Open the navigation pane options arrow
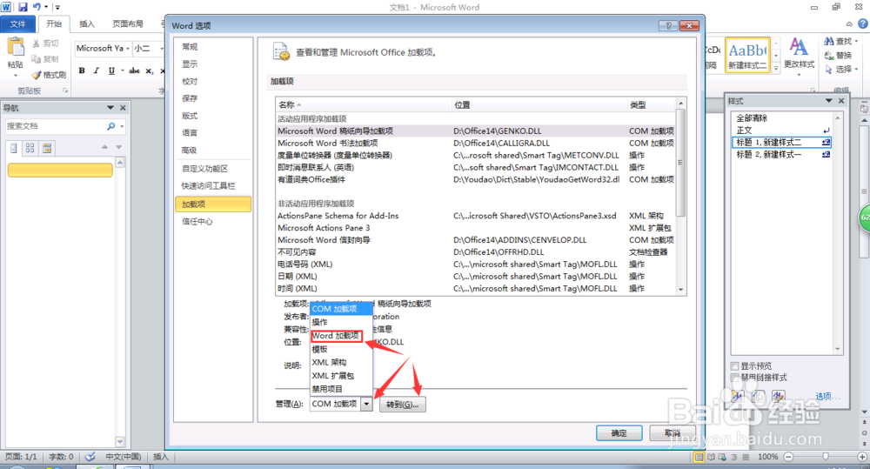 point(110,108)
